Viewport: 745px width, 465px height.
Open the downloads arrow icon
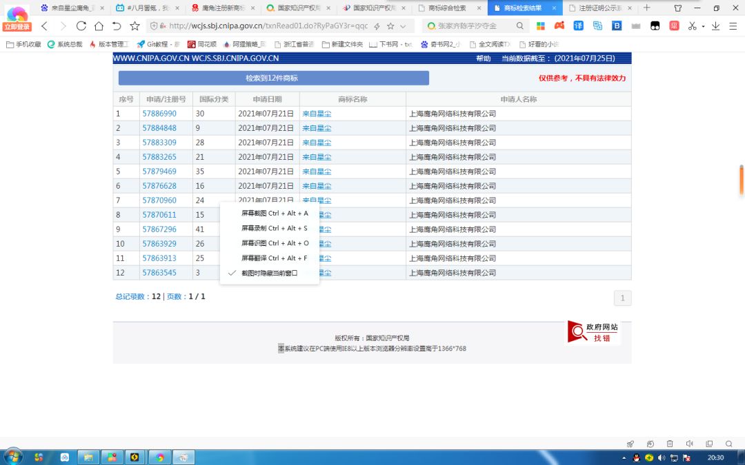coord(715,26)
